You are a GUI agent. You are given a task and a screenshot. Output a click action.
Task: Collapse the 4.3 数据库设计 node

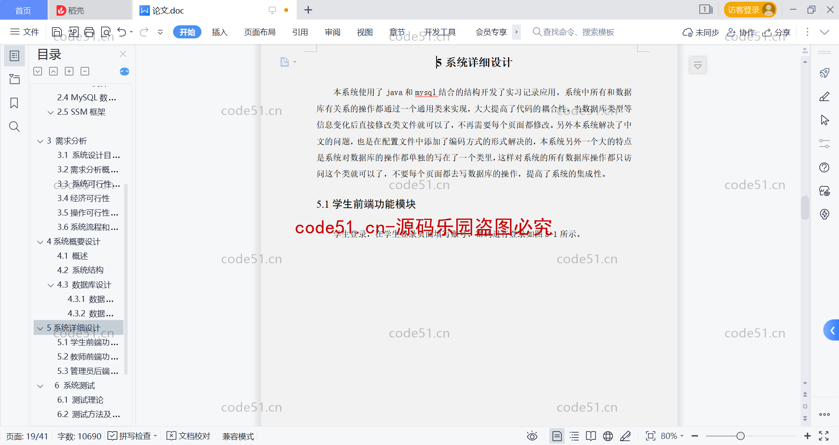[x=51, y=285]
